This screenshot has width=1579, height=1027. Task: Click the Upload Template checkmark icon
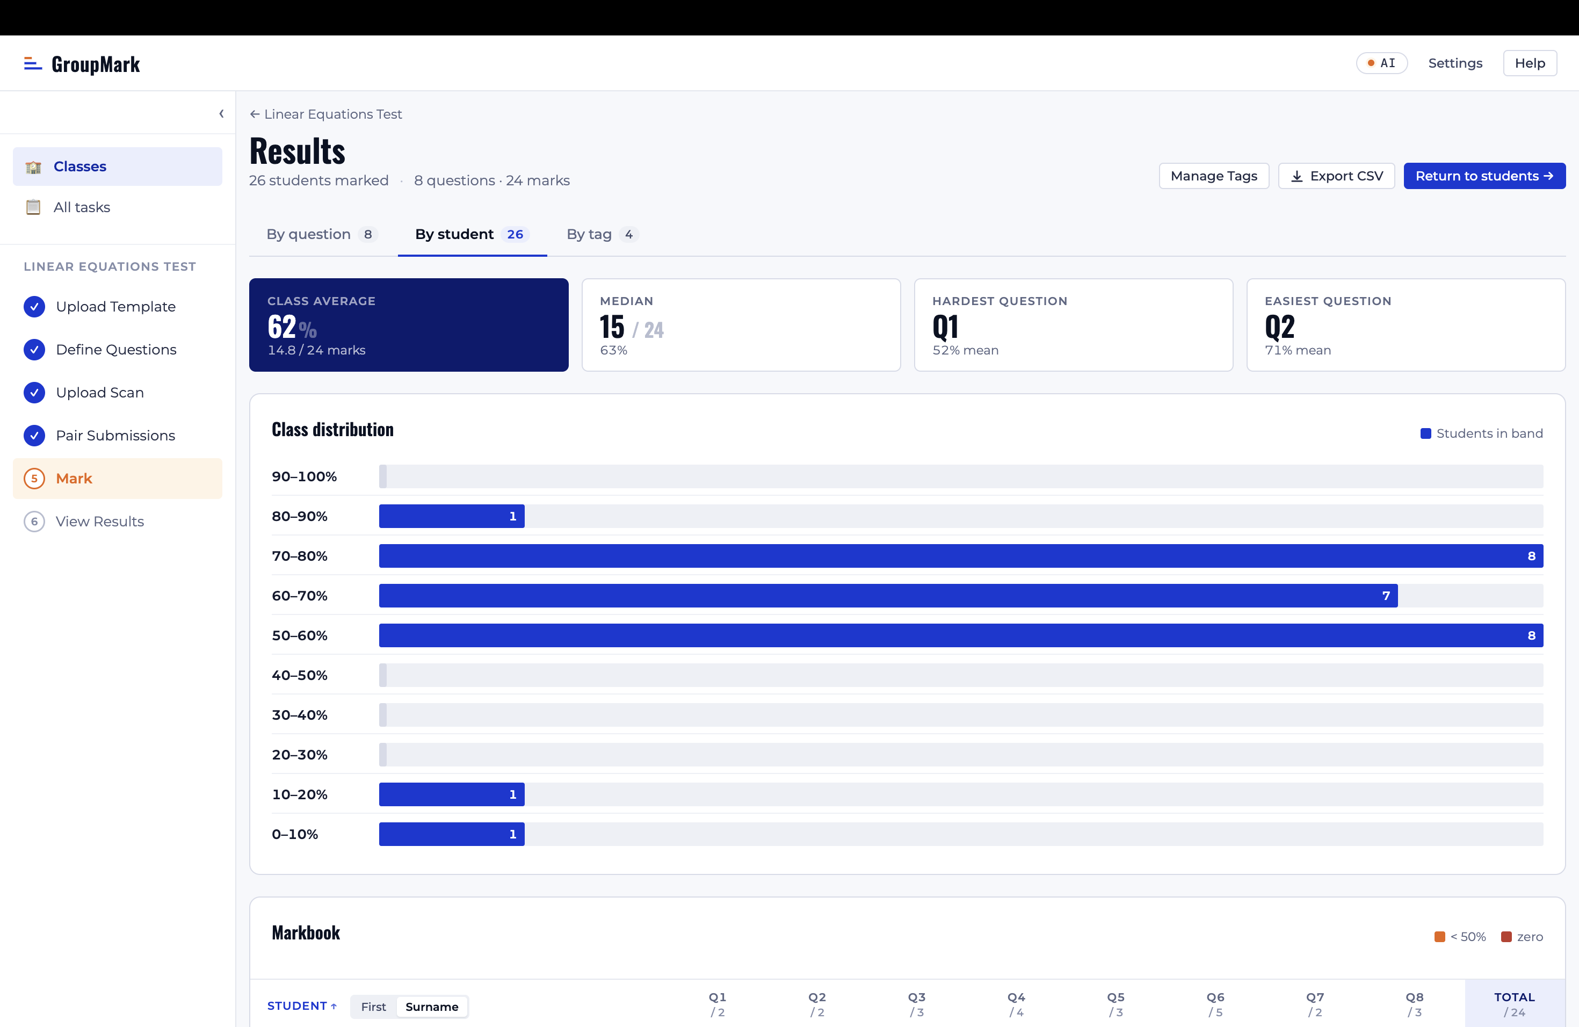pos(34,307)
